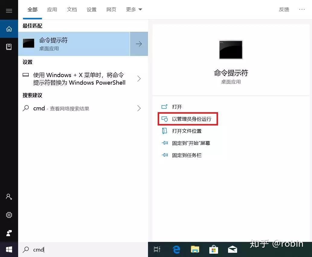Click the account icon in left sidebar
The image size is (312, 257).
click(x=9, y=197)
